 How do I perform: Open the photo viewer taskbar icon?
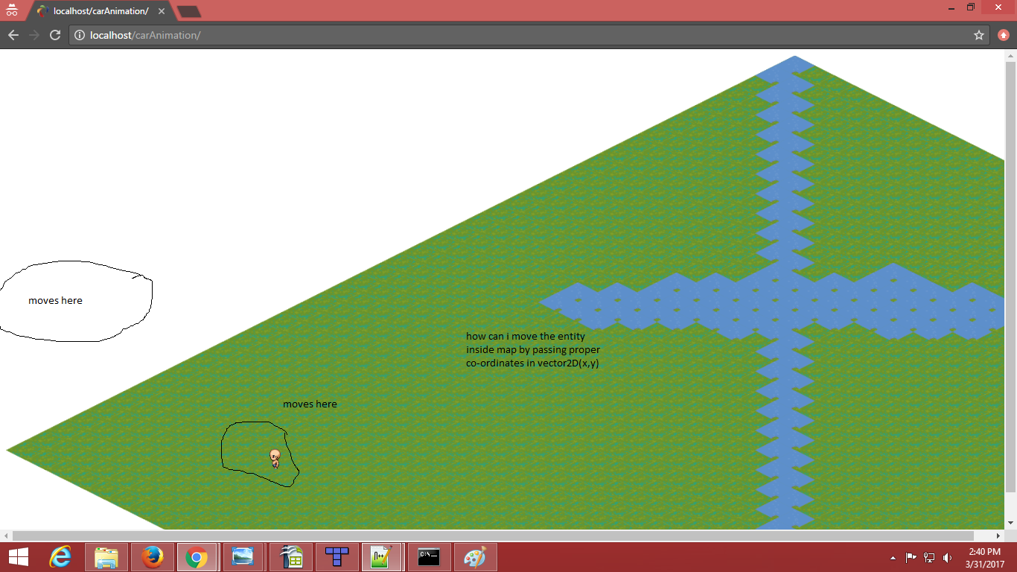click(x=243, y=556)
